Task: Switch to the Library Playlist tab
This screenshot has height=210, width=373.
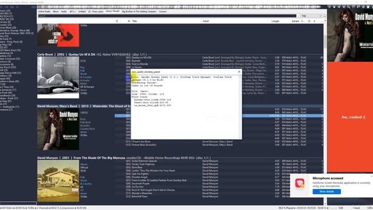Action: click(112, 12)
